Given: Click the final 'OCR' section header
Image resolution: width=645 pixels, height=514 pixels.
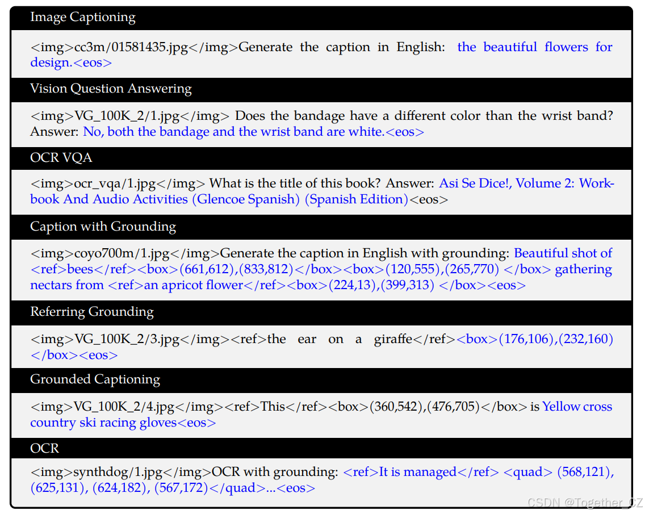Looking at the screenshot, I should click(x=44, y=448).
